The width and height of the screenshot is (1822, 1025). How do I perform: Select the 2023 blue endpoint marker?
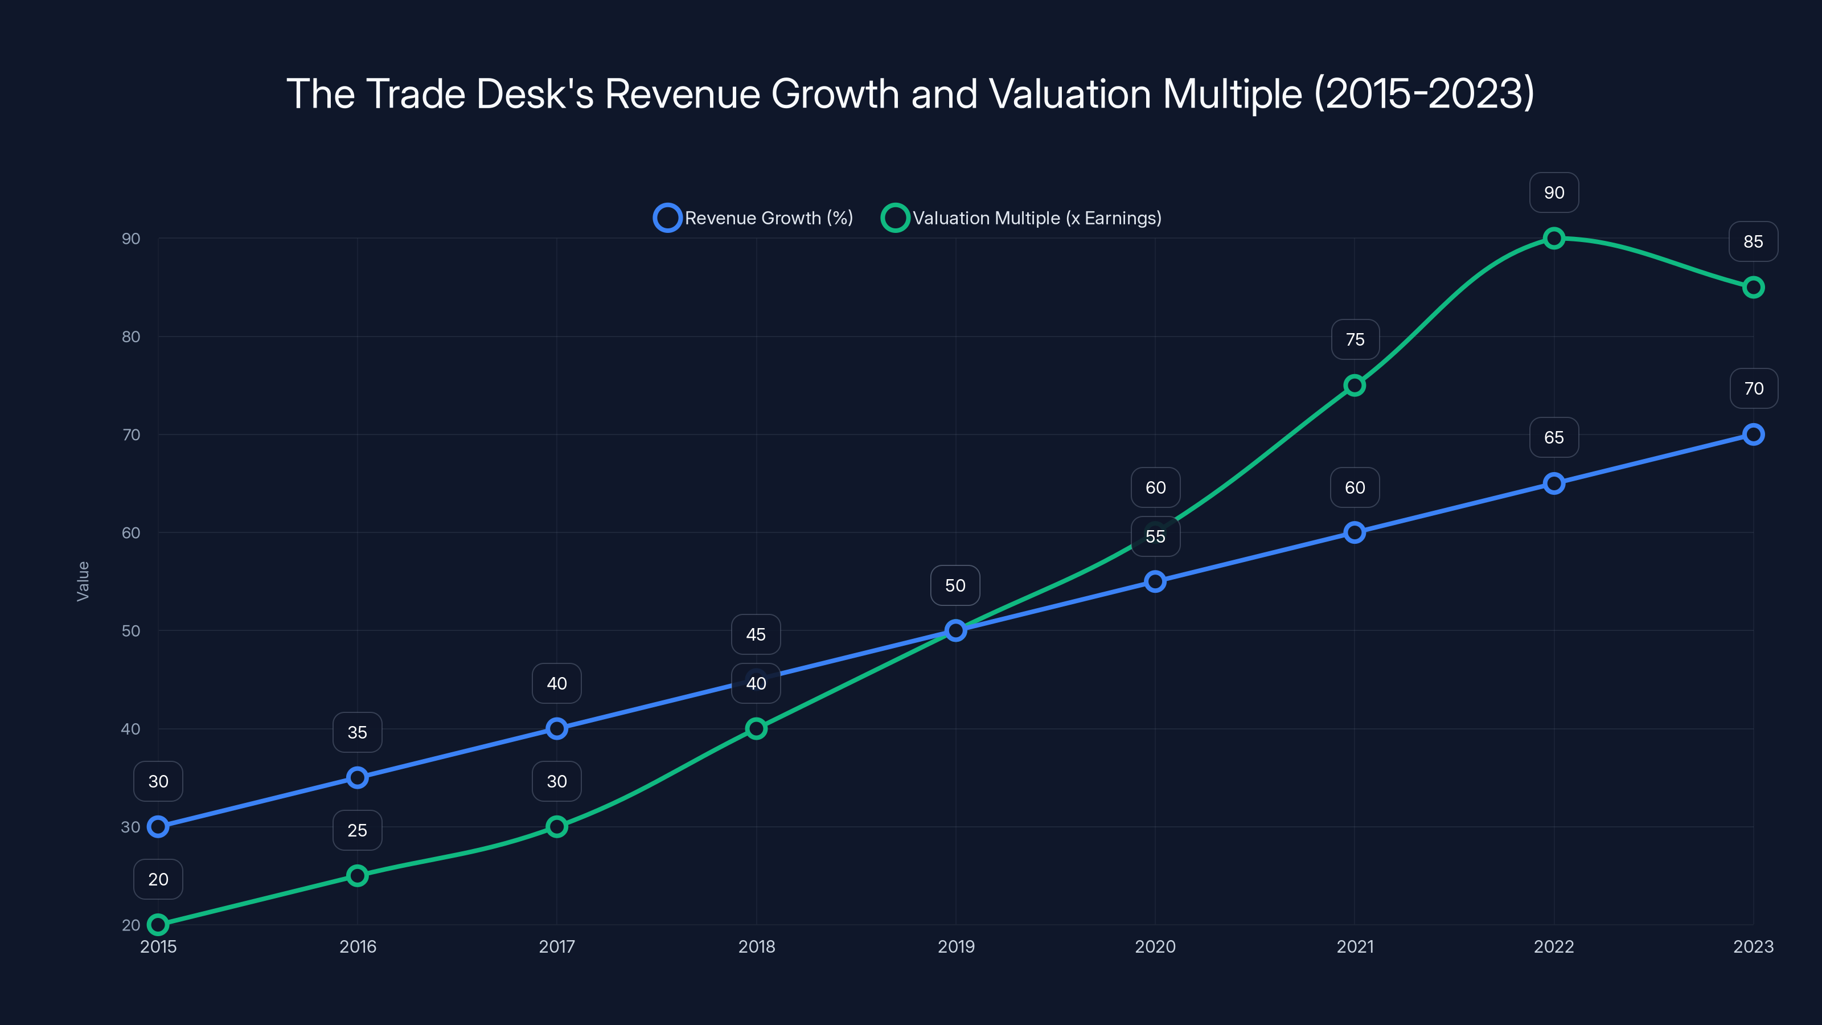[x=1753, y=433]
